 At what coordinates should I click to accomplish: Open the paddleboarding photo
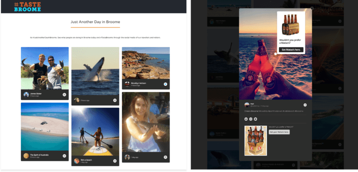pyautogui.click(x=95, y=132)
